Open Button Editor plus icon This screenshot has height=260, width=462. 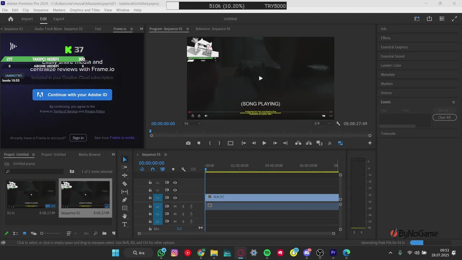point(370,143)
